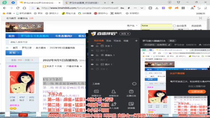Go back using the browser back arrow
This screenshot has height=118, width=210.
4,8
